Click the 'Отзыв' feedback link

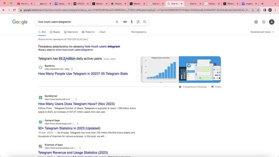click(218, 87)
